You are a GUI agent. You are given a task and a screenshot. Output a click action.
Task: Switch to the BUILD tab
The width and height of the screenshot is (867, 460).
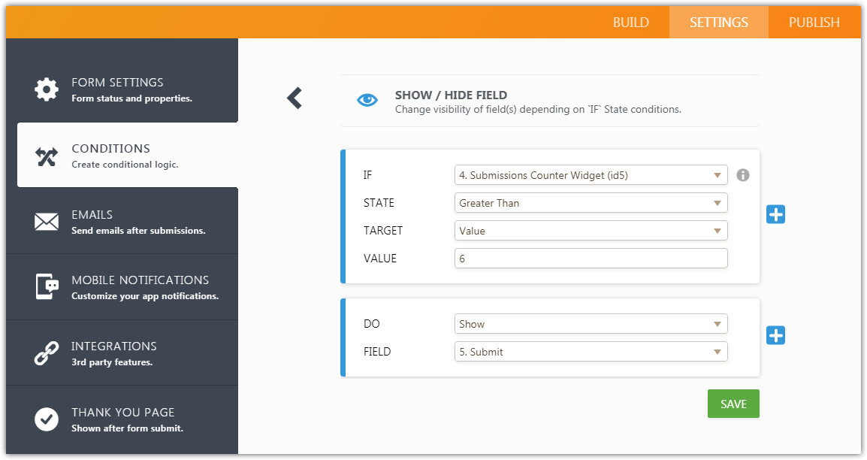coord(630,22)
